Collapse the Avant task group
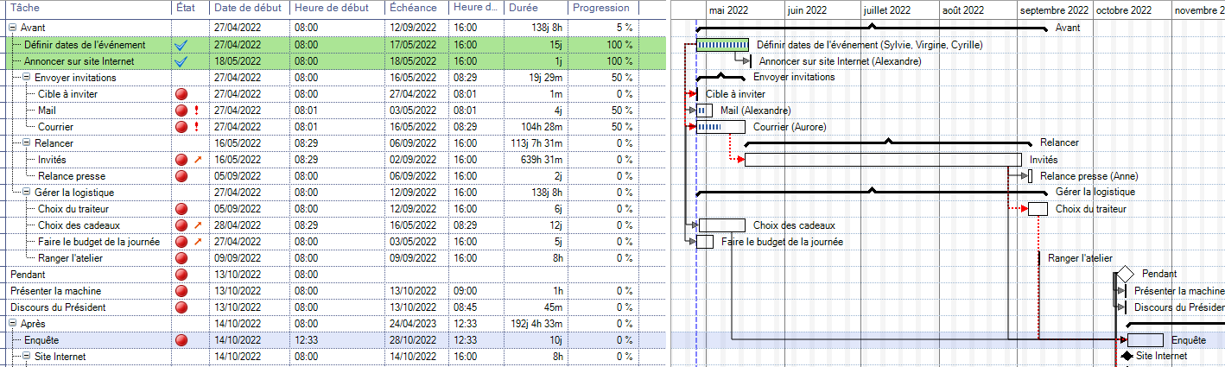Screen dimensions: 1225x367 tap(13, 28)
